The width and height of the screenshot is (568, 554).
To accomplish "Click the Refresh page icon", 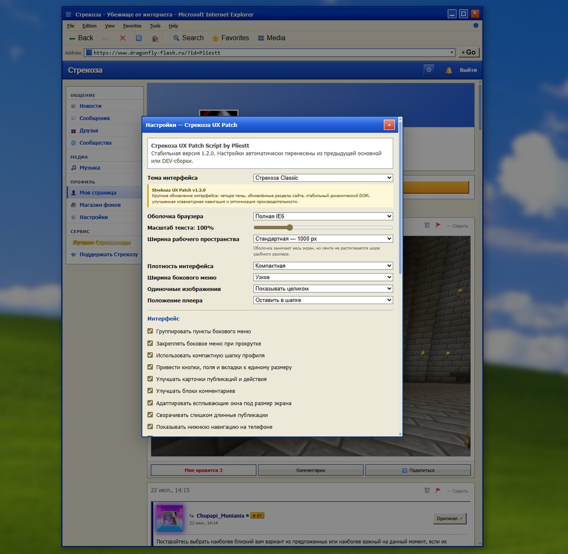I will tap(139, 38).
